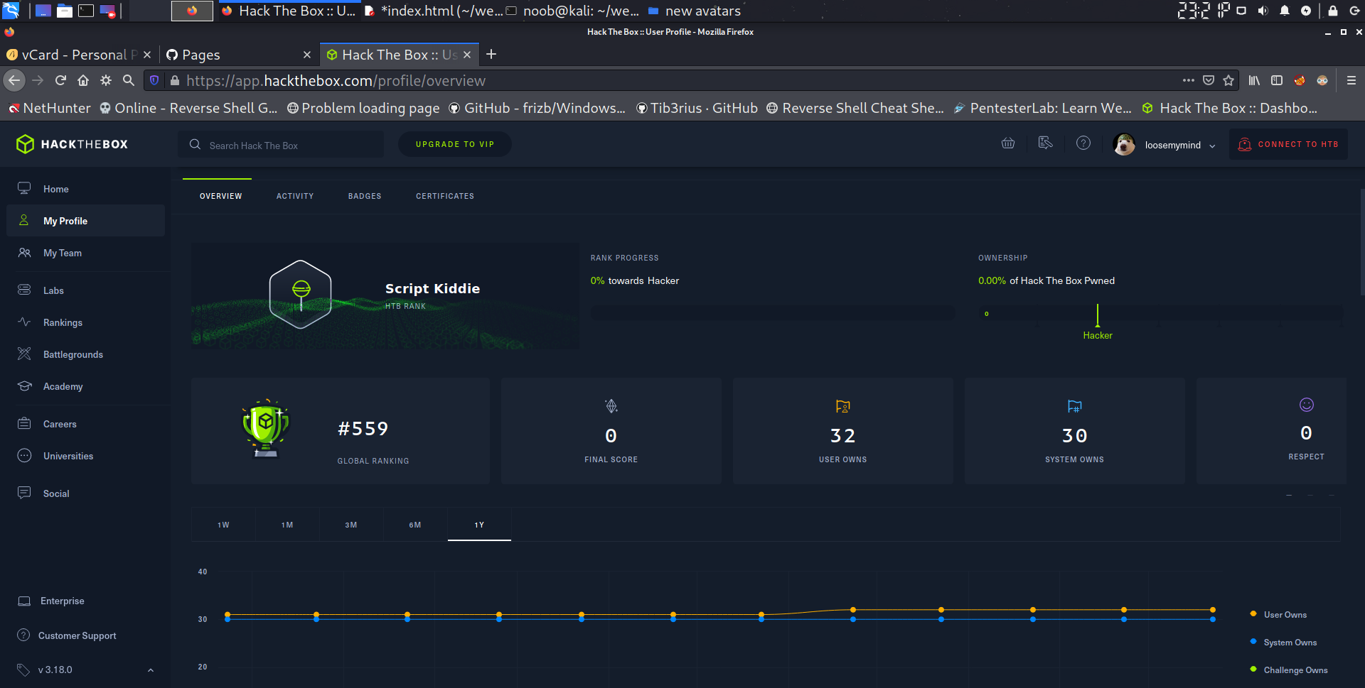Select the 1M chart range
The height and width of the screenshot is (688, 1365).
(287, 525)
